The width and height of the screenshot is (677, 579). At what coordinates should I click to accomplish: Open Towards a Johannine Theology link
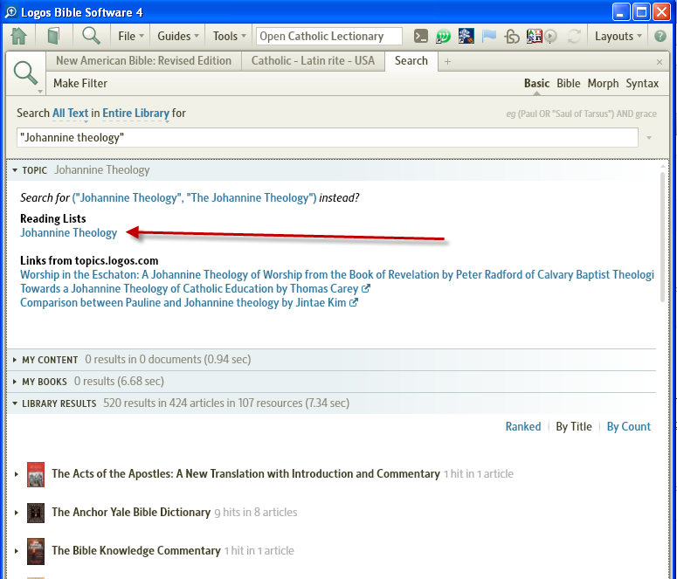189,288
